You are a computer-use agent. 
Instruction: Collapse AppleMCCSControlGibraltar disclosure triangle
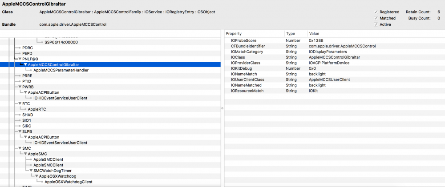pos(25,64)
